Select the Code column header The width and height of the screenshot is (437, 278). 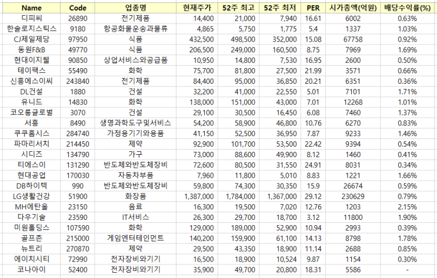coord(78,8)
